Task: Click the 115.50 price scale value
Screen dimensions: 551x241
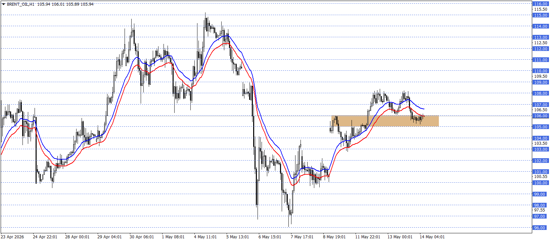Action: click(541, 9)
